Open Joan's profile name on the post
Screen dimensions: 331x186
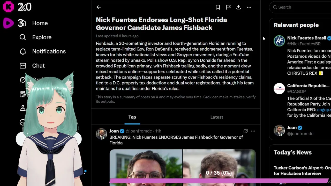click(x=114, y=131)
